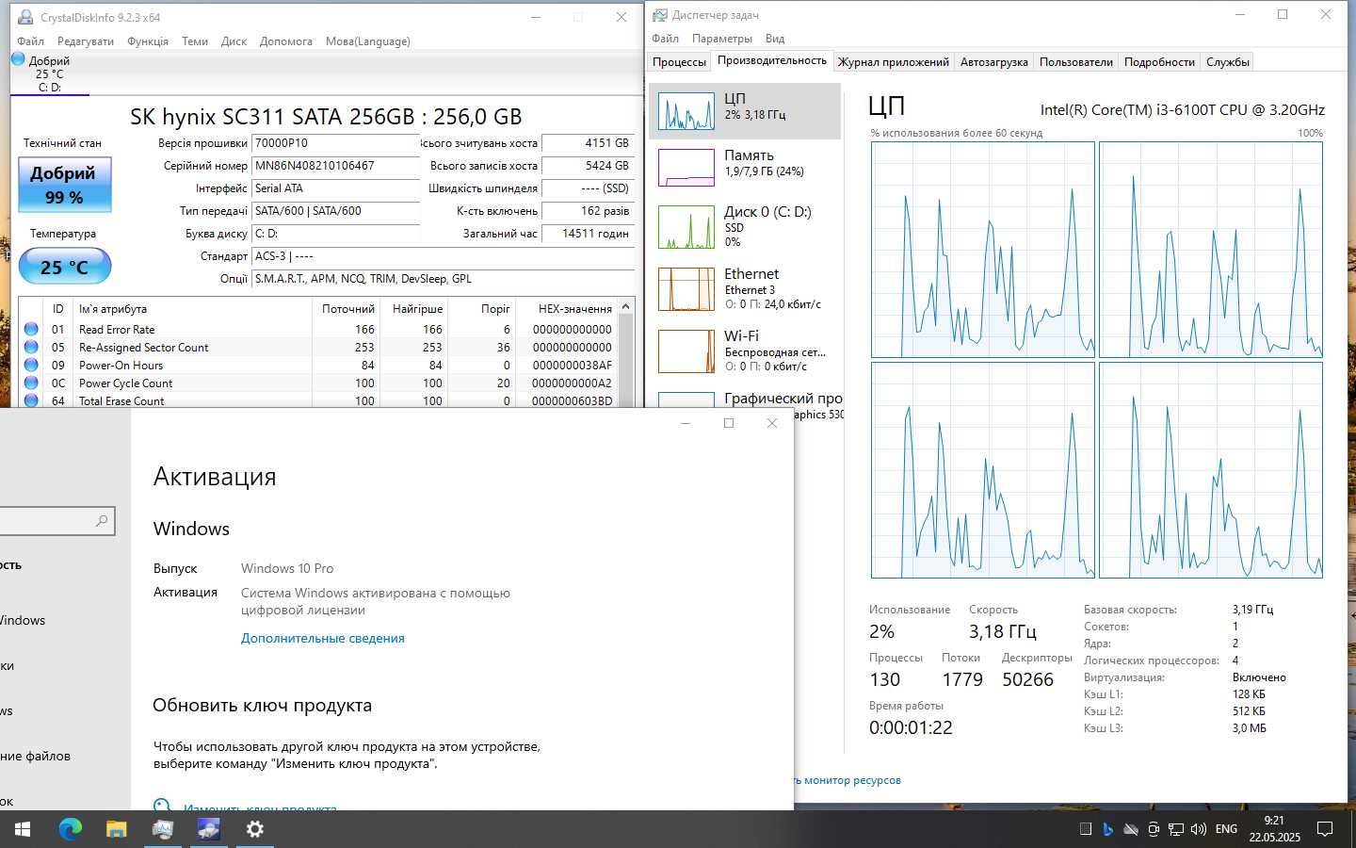Viewport: 1356px width, 848px height.
Task: Open Microsoft Edge from the taskbar
Action: coord(71,829)
